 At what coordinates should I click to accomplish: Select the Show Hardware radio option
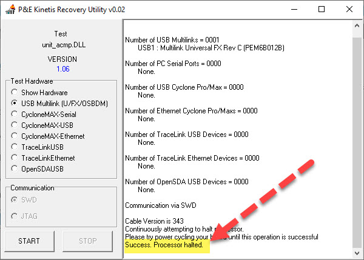15,92
